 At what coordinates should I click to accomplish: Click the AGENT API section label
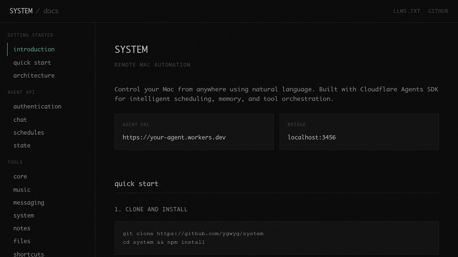click(x=21, y=92)
